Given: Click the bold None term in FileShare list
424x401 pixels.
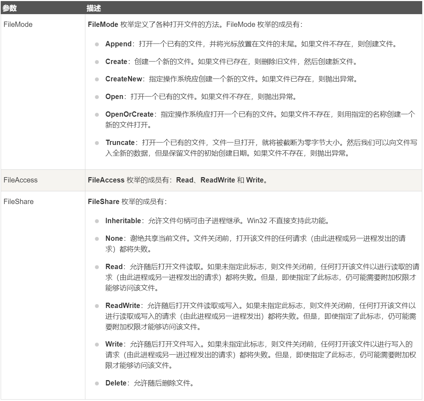Looking at the screenshot, I should point(114,239).
